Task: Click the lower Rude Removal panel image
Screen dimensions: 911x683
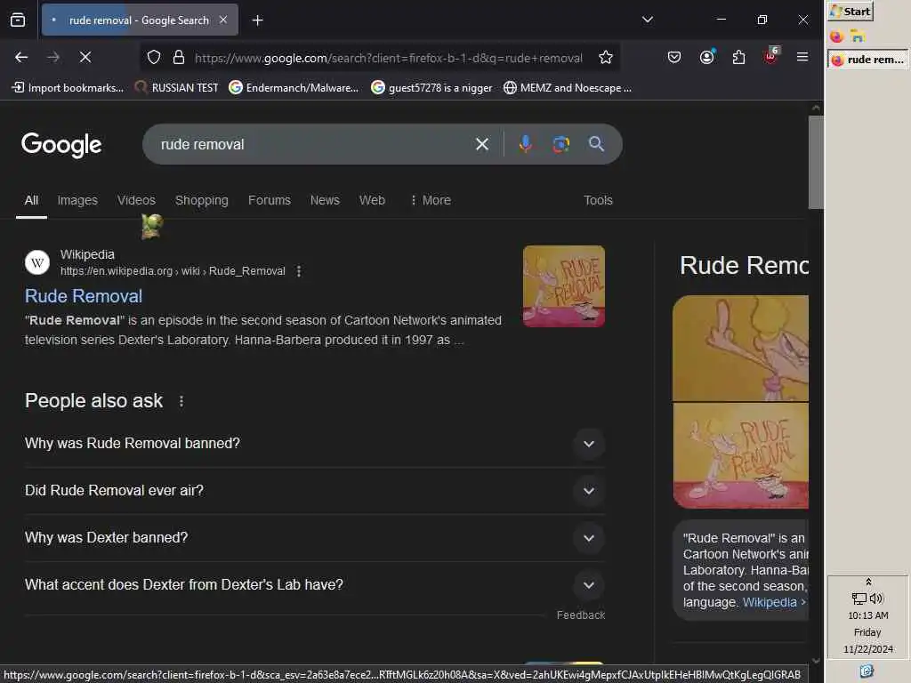Action: [740, 455]
